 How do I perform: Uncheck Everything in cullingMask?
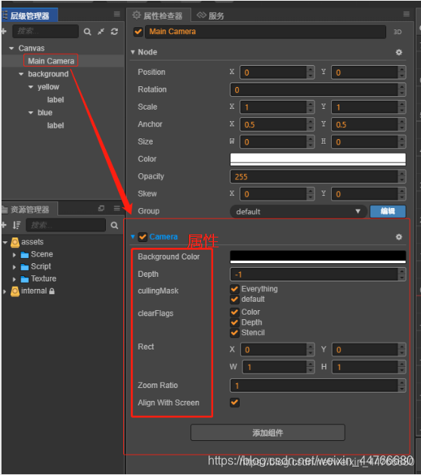tap(234, 289)
